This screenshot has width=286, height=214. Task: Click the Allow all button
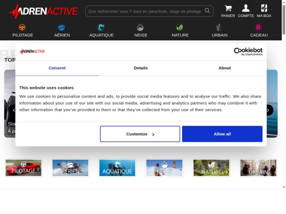point(222,134)
